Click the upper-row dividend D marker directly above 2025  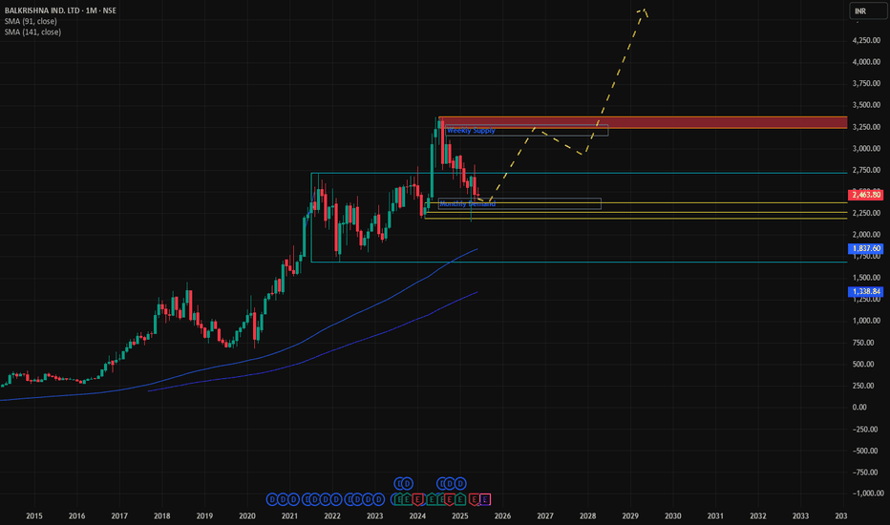click(x=460, y=484)
